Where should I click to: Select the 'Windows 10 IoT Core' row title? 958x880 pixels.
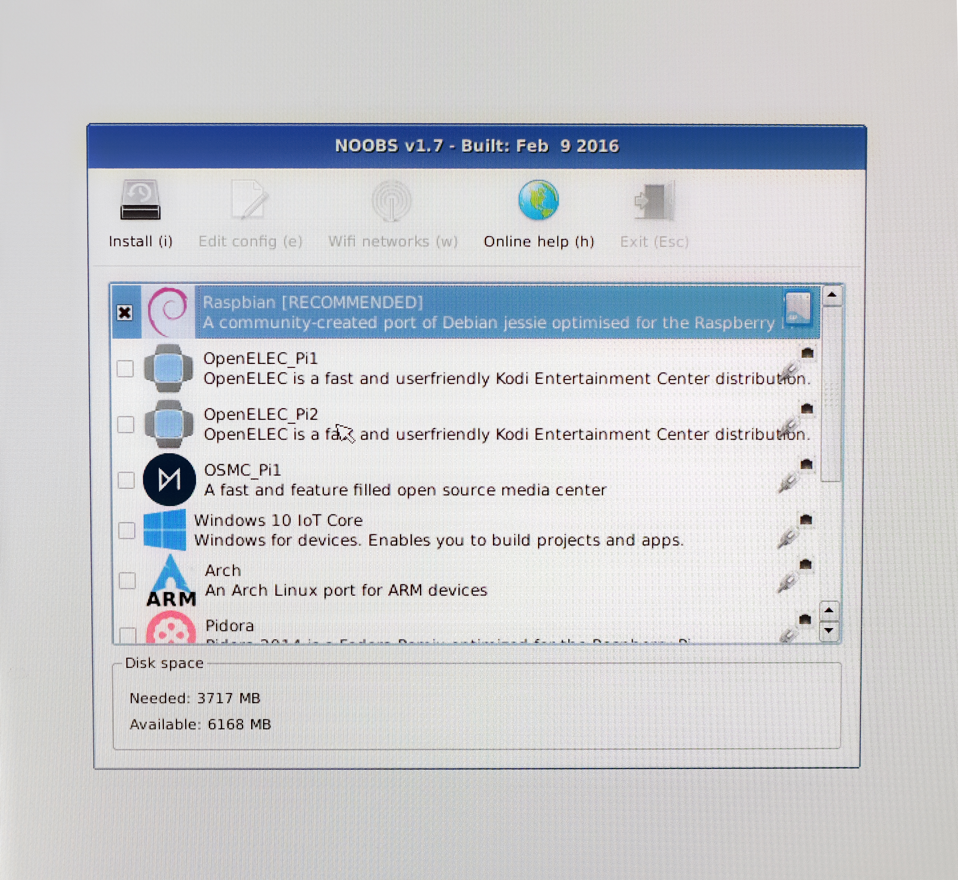[x=278, y=520]
